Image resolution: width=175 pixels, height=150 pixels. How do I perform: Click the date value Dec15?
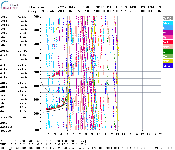click(x=74, y=11)
